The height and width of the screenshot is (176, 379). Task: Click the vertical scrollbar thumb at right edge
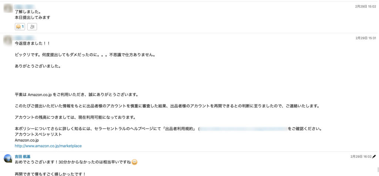tap(378, 169)
